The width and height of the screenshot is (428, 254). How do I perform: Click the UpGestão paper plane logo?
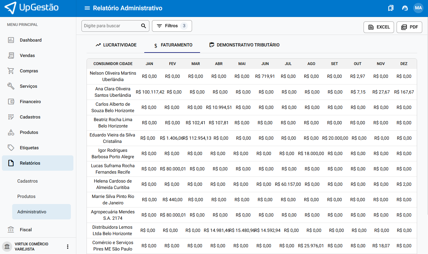(x=10, y=8)
